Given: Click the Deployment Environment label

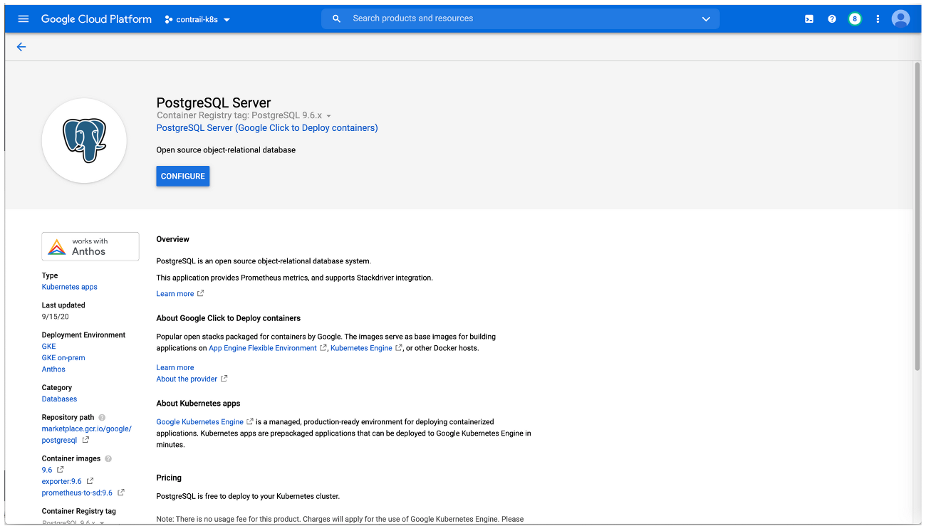Looking at the screenshot, I should 84,335.
